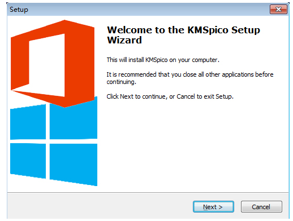Image resolution: width=293 pixels, height=221 pixels.
Task: Click the gray footer area left of Next
Action: click(100, 206)
